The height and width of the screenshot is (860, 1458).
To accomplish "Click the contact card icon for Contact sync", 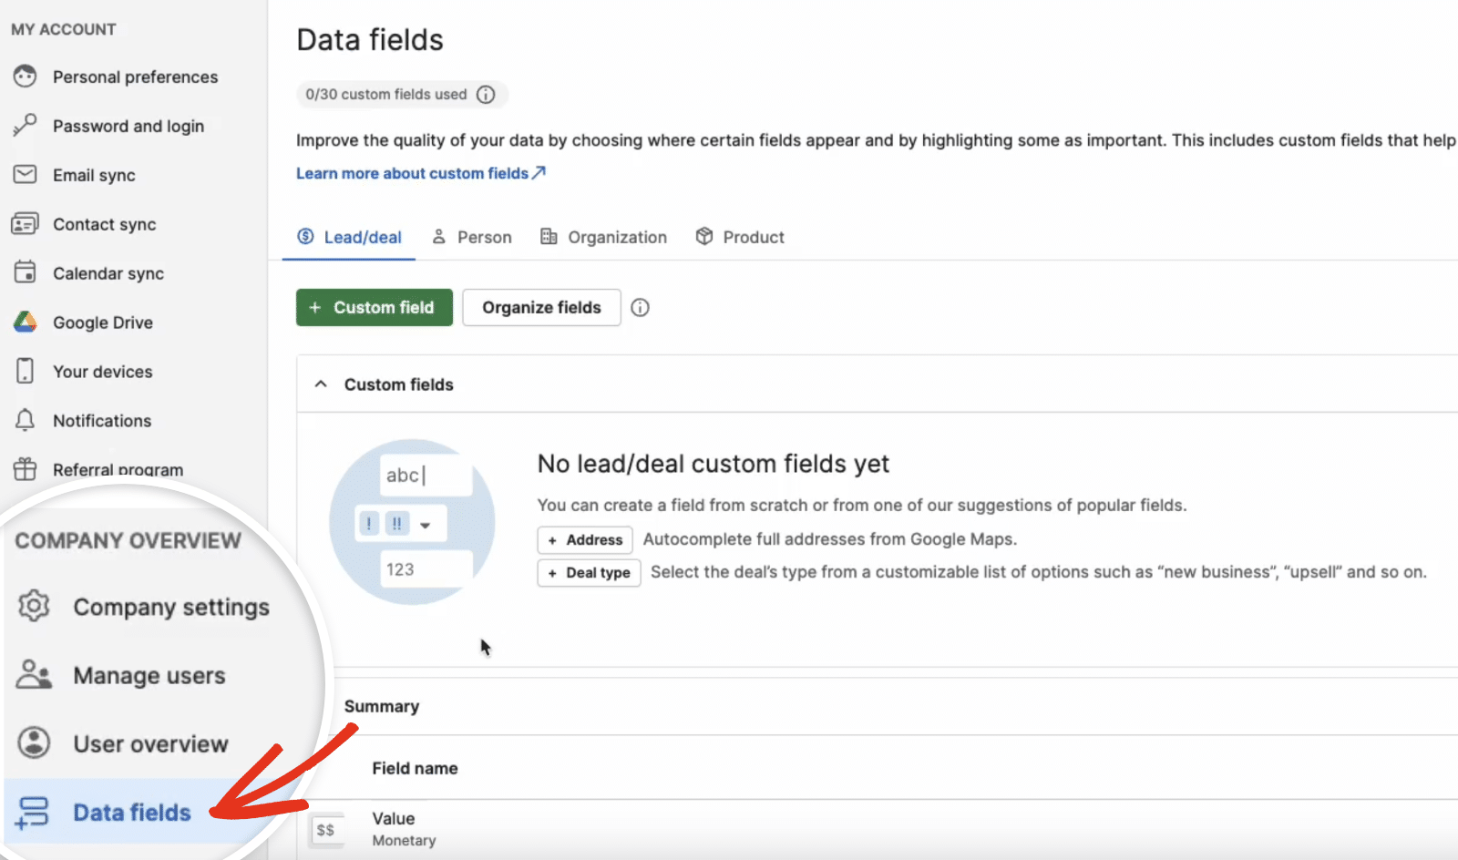I will point(26,223).
